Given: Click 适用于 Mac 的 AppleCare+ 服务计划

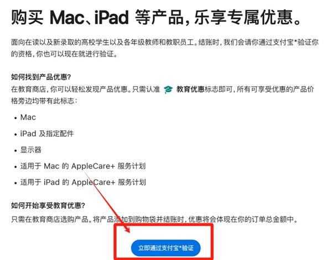Looking at the screenshot, I should 83,166.
